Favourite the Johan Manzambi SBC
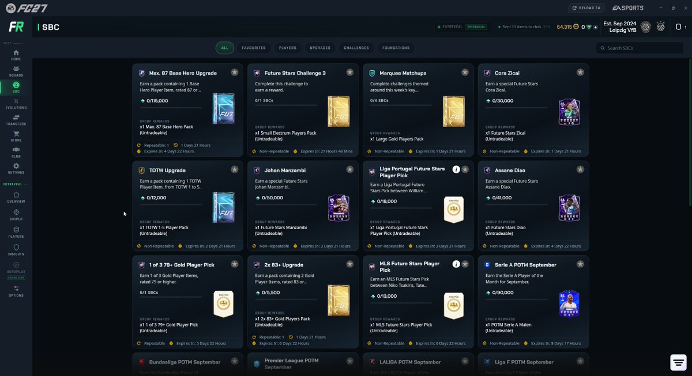The width and height of the screenshot is (692, 376). click(x=350, y=169)
